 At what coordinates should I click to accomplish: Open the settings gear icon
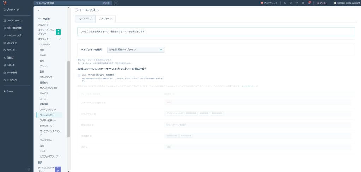coord(303,3)
